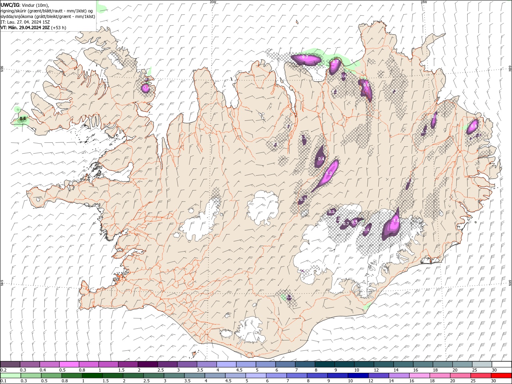Click the dark teal swatch labeled 8 in top scale
This screenshot has height=384, width=512.
coord(325,364)
